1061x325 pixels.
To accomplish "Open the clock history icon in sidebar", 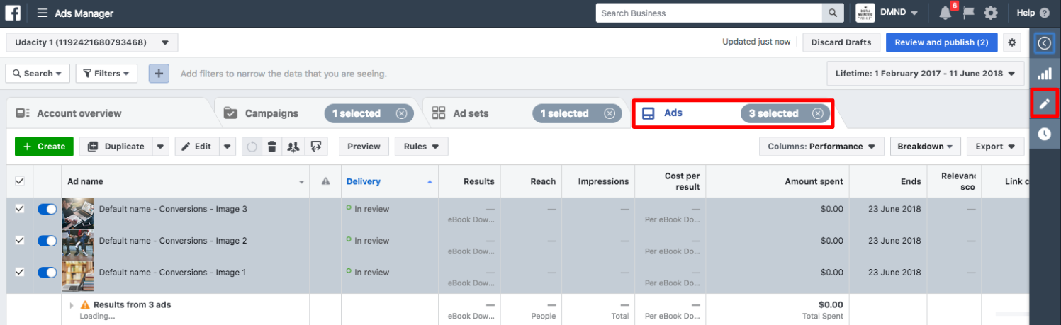I will click(1044, 134).
